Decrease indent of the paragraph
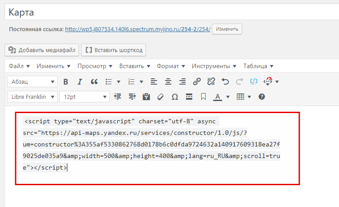Viewport: 339px width, 207px height. (118, 97)
